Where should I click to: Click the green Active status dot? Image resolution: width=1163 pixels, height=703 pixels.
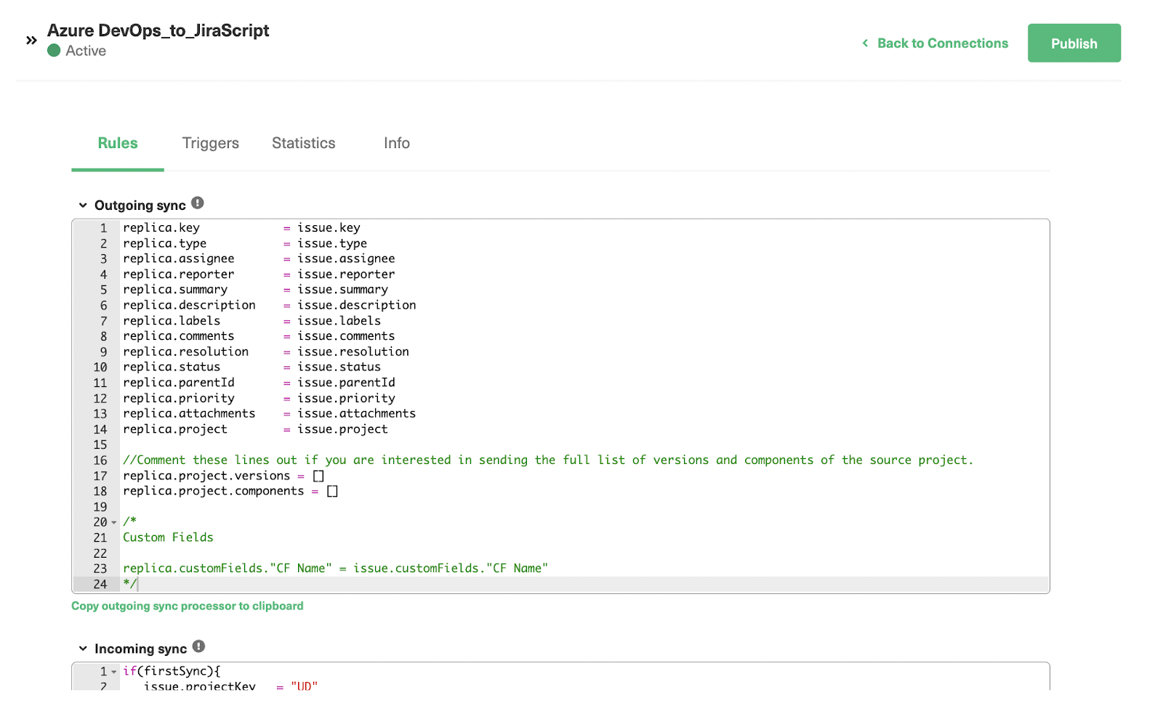pos(54,51)
